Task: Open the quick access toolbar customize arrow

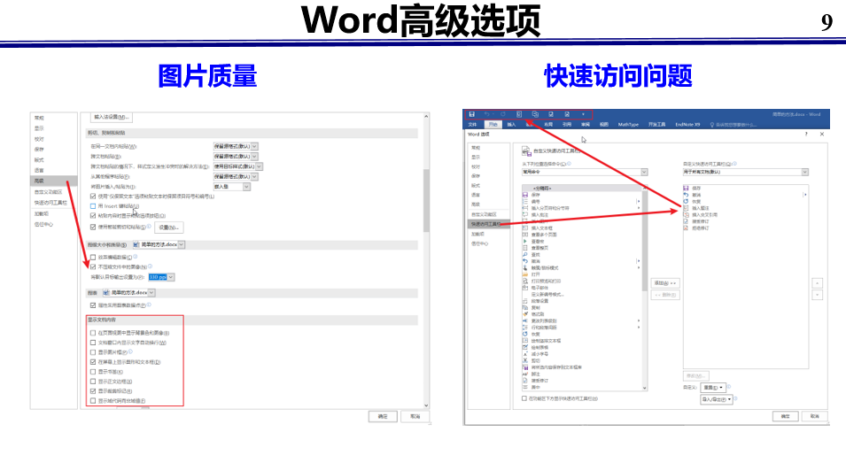Action: coord(583,114)
